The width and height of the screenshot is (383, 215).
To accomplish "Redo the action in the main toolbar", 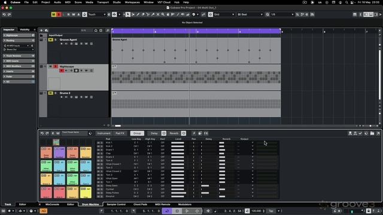I will point(10,14).
